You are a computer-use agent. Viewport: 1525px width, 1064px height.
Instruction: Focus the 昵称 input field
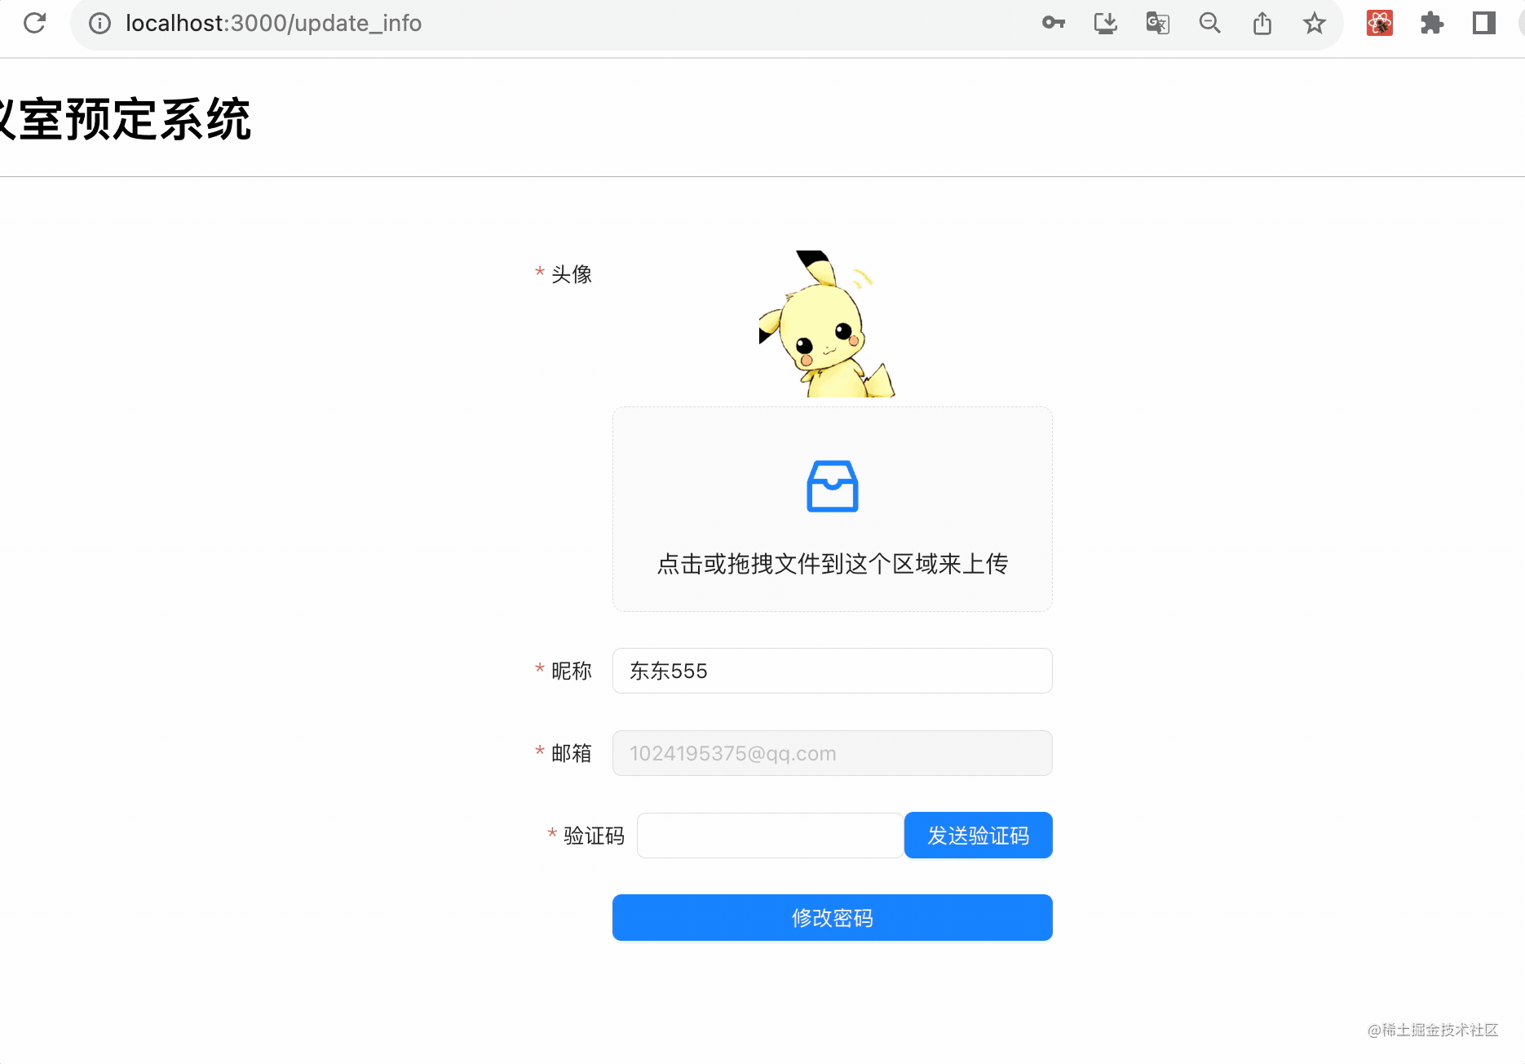click(832, 671)
